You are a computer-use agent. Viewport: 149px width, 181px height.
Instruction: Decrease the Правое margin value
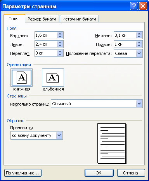coord(139,46)
